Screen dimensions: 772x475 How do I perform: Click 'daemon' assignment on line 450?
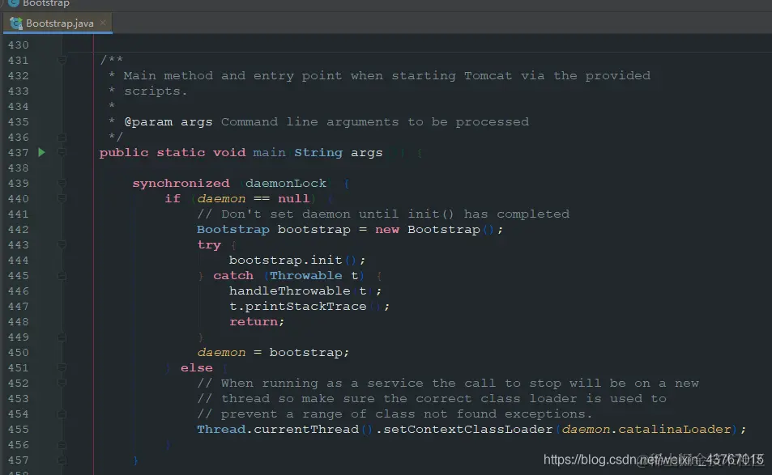click(x=221, y=353)
